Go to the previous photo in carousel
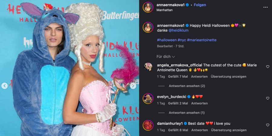The width and height of the screenshot is (272, 136). pyautogui.click(x=5, y=86)
